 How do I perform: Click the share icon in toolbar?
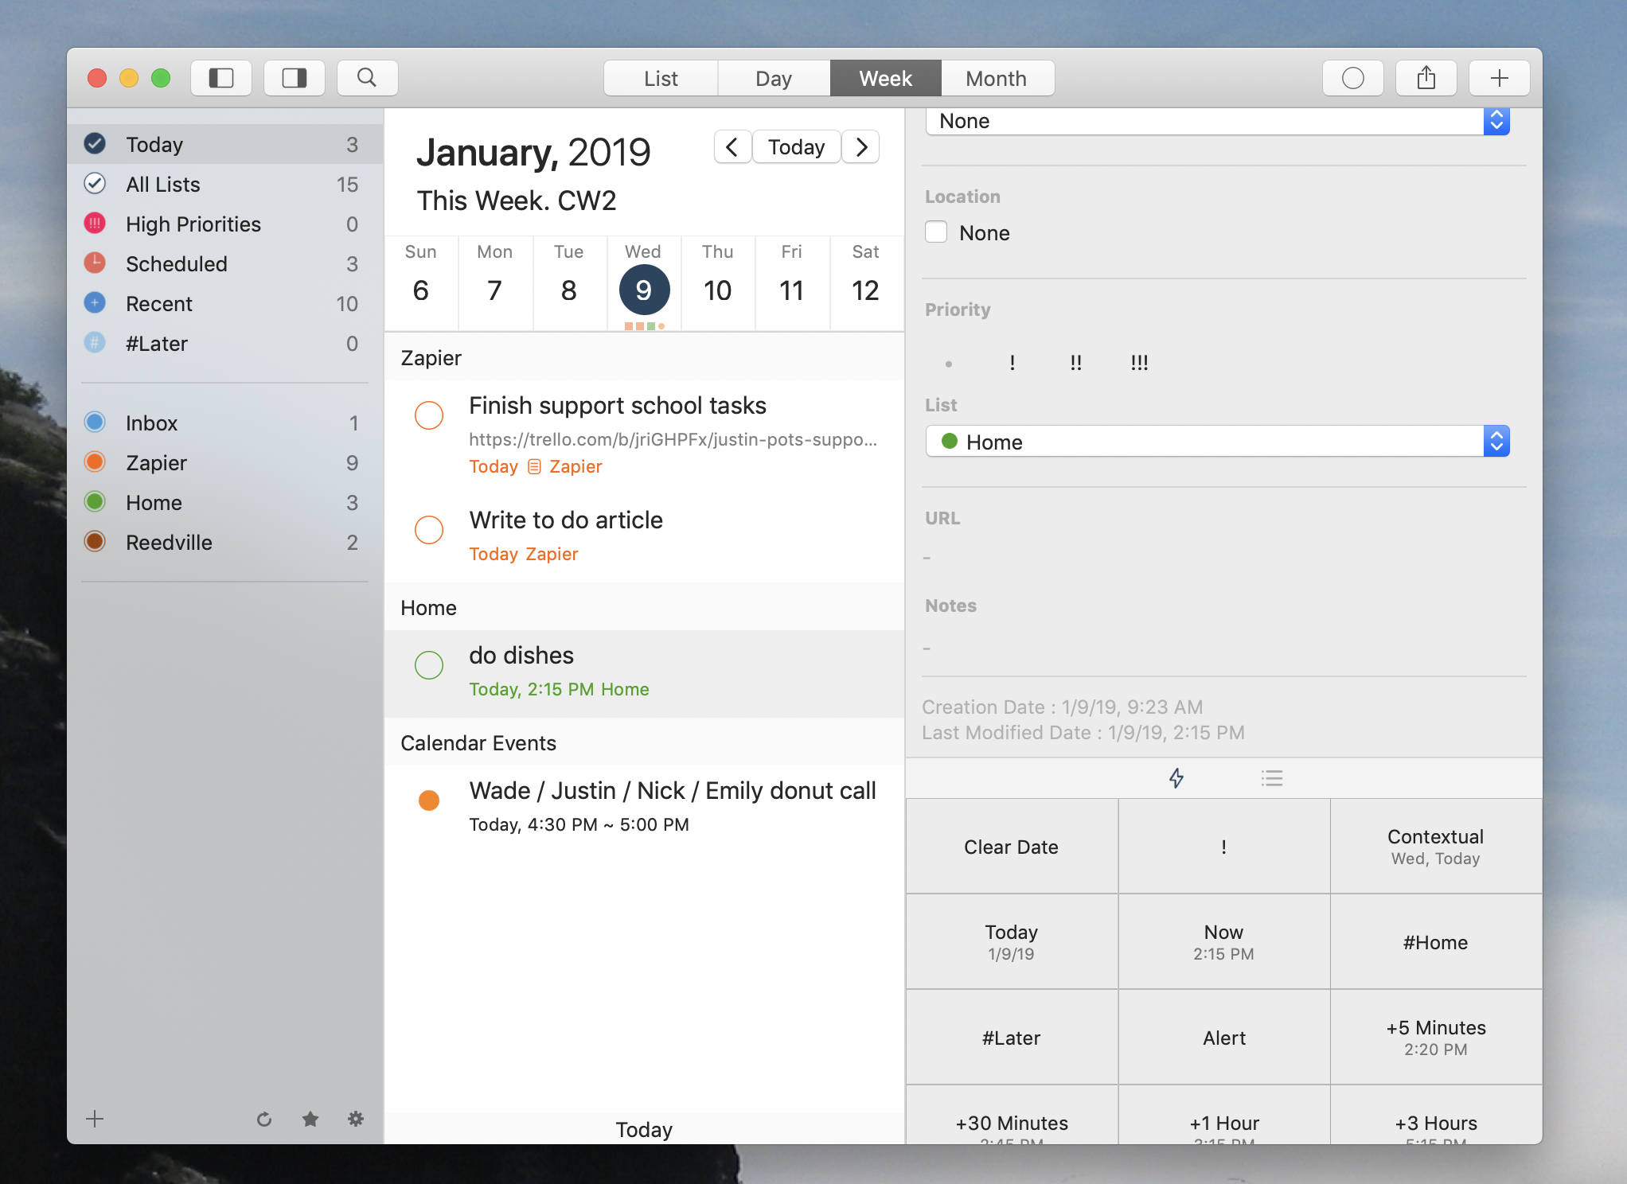(1426, 78)
